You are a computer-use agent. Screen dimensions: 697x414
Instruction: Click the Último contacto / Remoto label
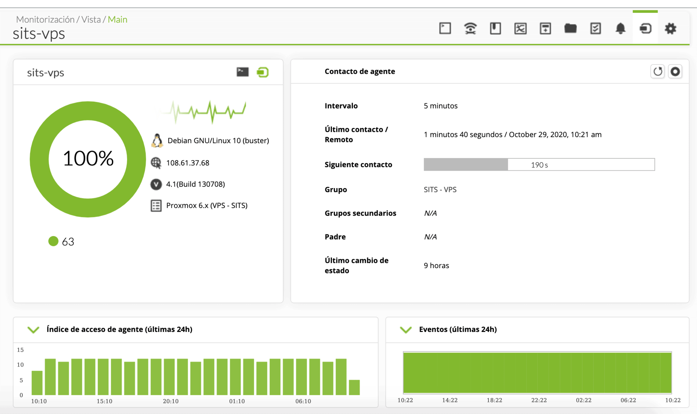coord(356,135)
